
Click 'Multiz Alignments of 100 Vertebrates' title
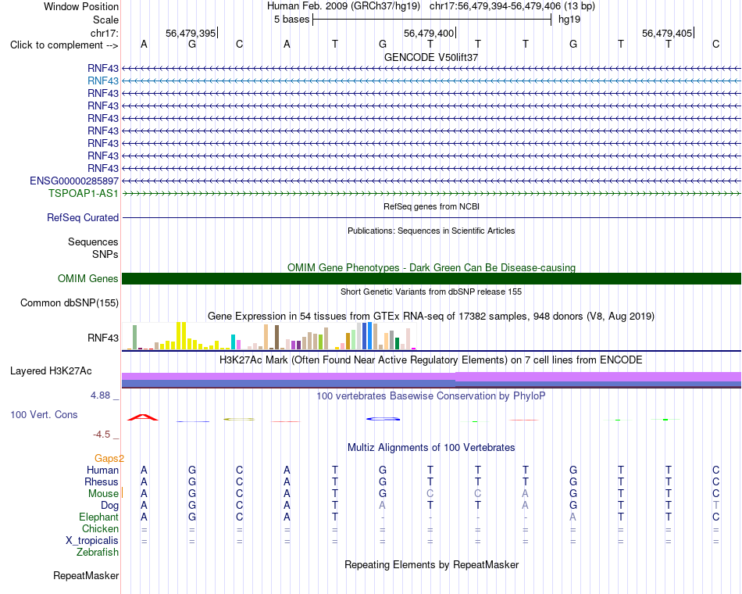431,448
